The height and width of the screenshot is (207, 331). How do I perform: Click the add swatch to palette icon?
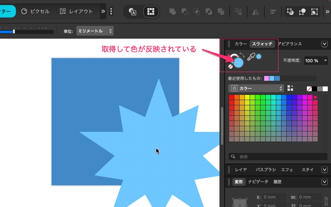click(290, 88)
